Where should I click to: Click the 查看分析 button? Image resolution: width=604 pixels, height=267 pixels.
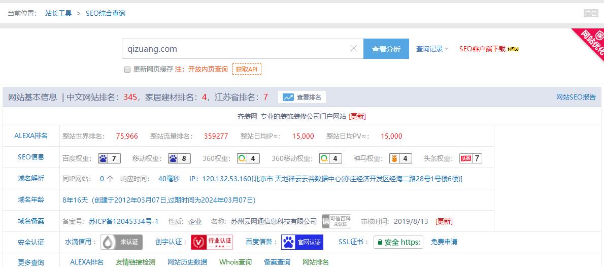tap(386, 49)
